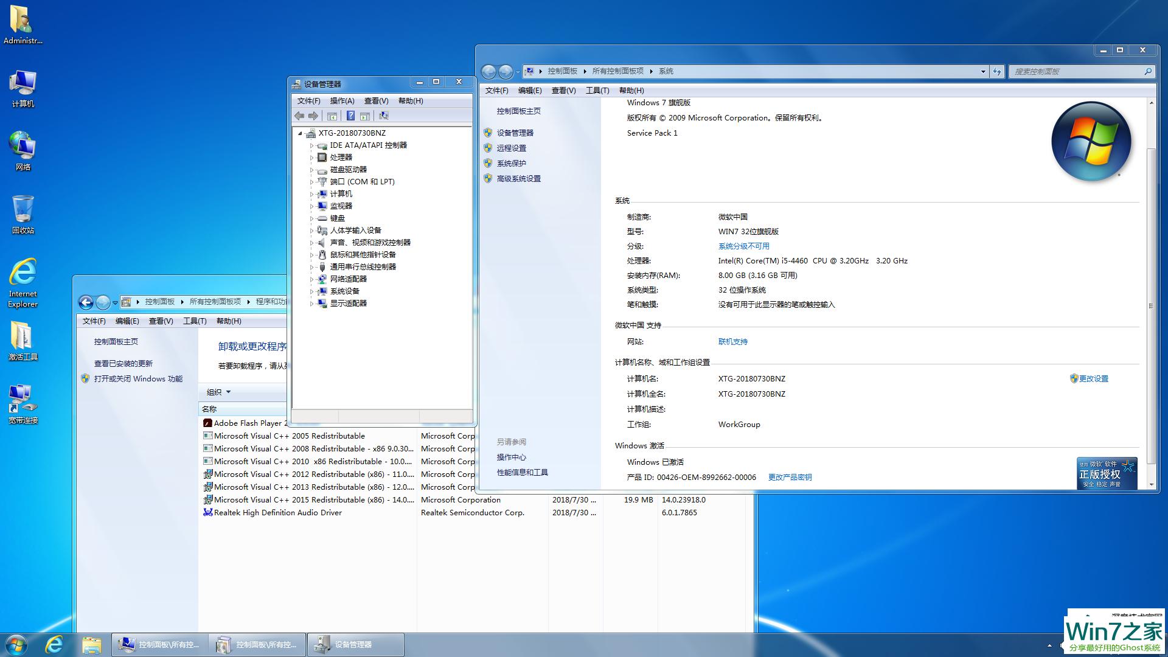The image size is (1168, 657).
Task: Switch to 设备管理器 taskbar button
Action: click(x=355, y=645)
